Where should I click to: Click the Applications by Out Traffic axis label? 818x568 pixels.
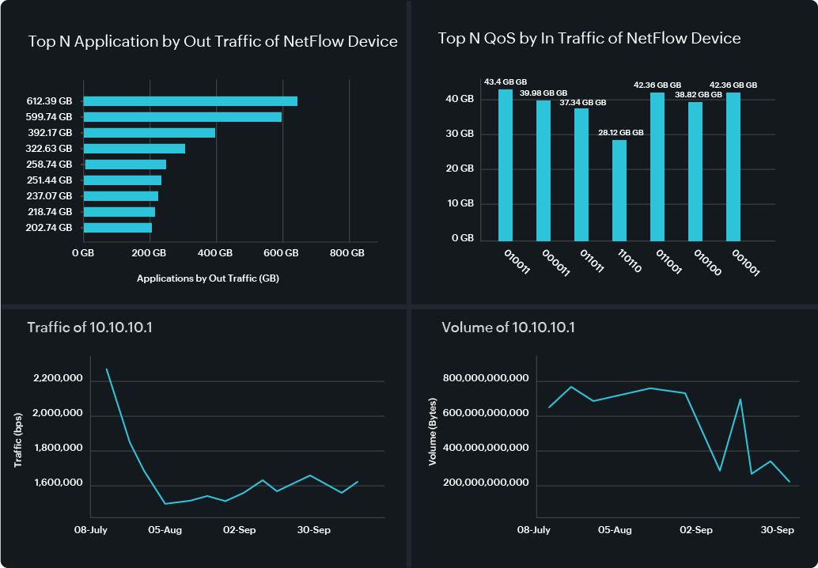tap(207, 278)
